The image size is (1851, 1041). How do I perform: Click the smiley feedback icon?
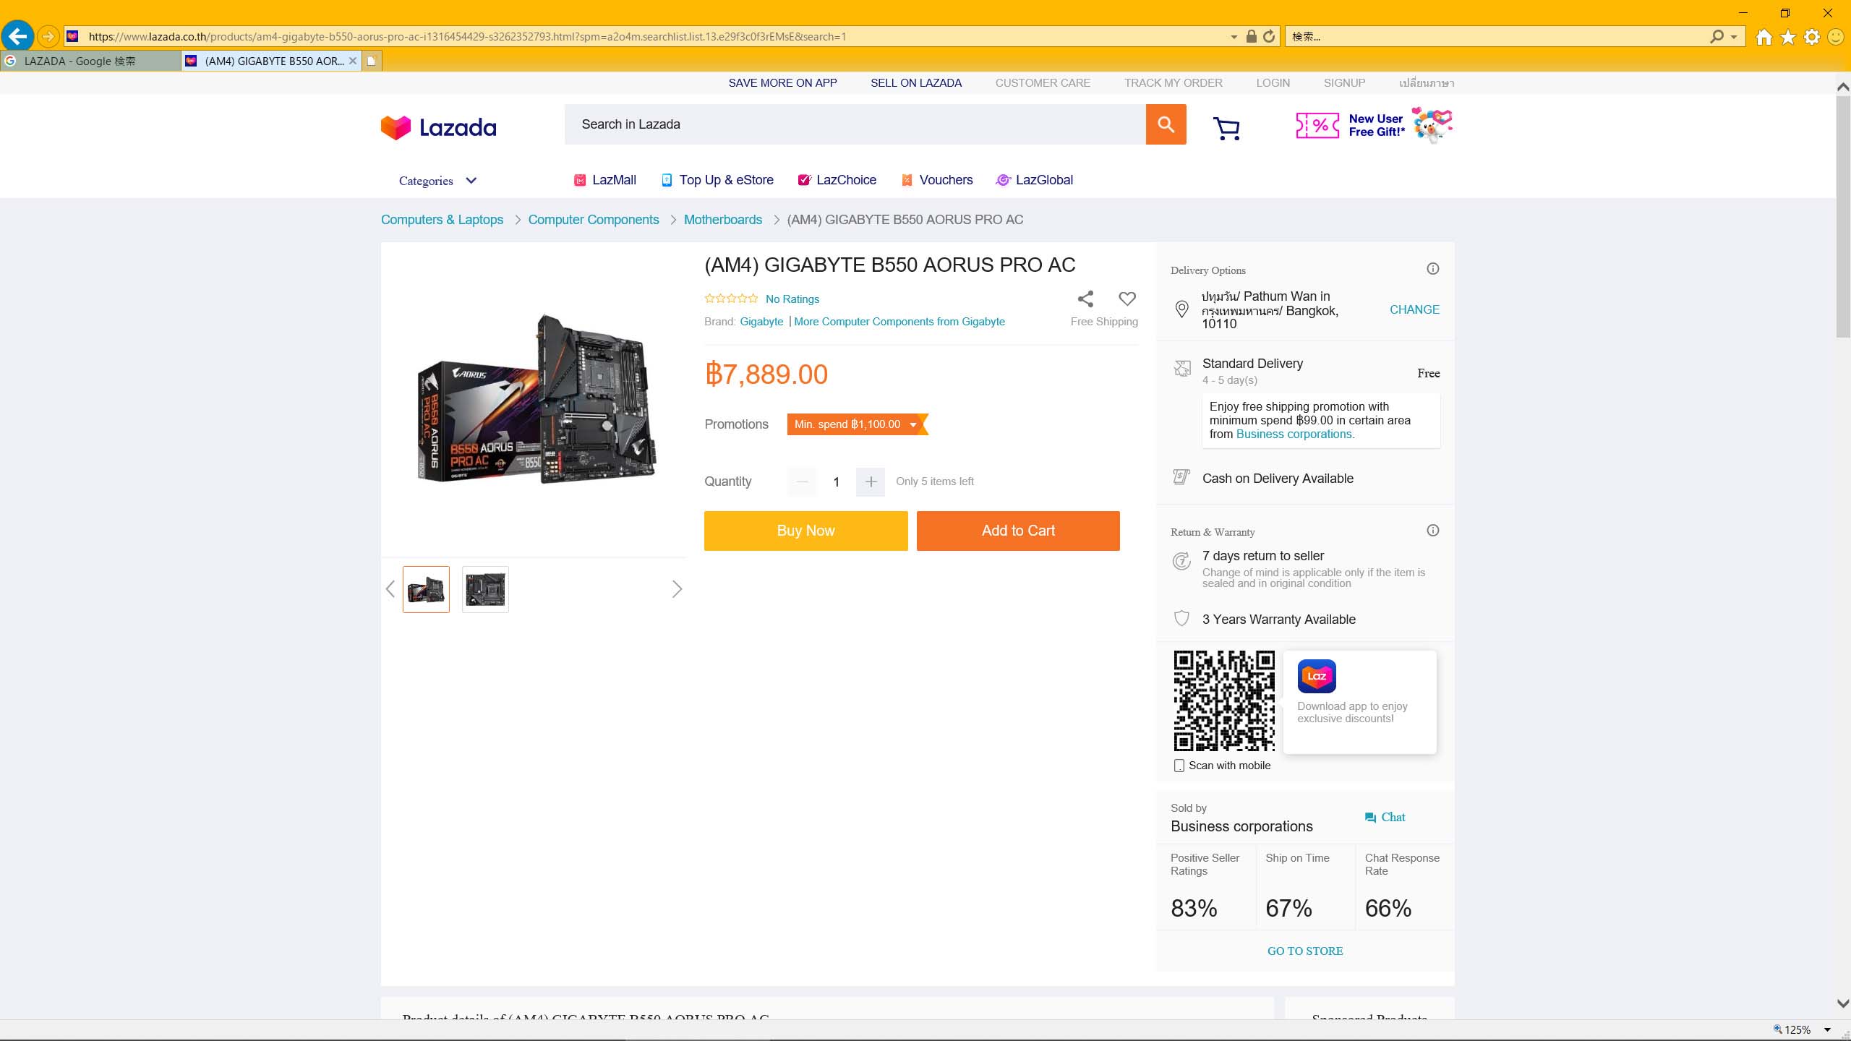[x=1836, y=37]
